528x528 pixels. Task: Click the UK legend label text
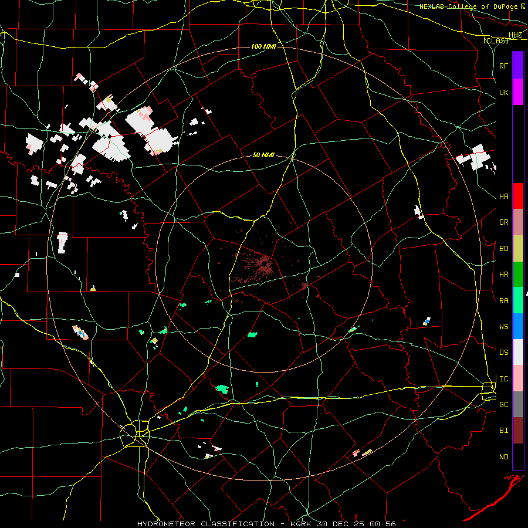point(503,92)
